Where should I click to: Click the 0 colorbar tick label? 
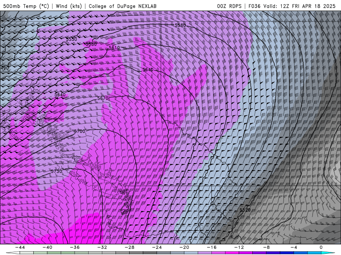(321, 247)
